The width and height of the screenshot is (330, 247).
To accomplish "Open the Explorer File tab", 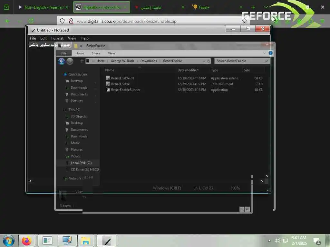I will click(x=64, y=53).
